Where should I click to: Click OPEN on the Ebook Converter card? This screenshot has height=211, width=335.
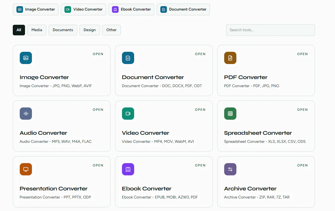tap(200, 165)
